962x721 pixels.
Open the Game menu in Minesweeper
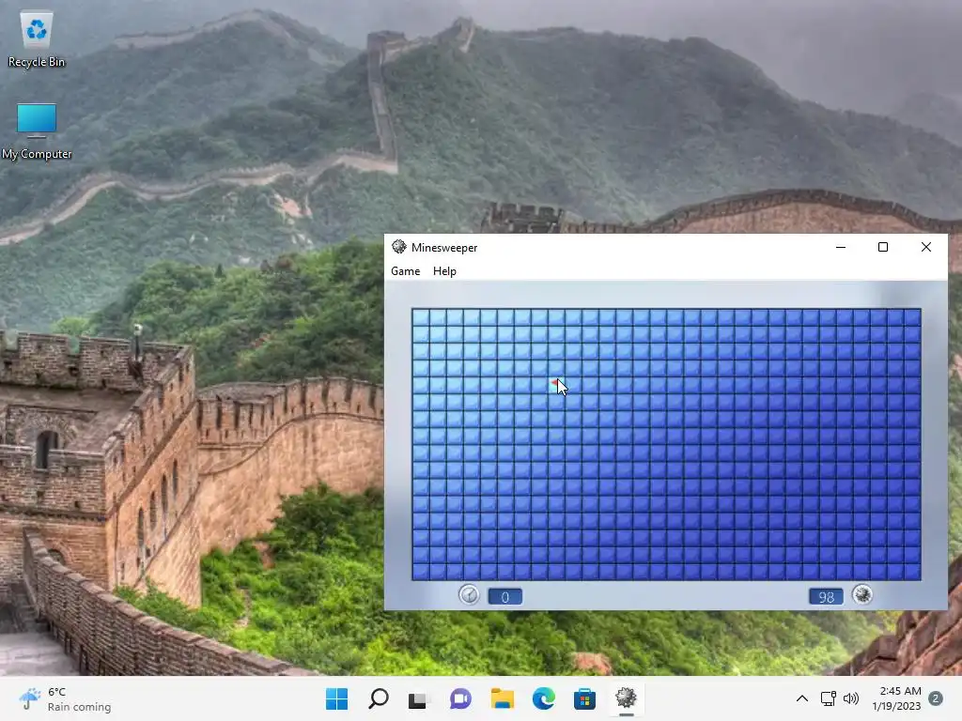click(406, 271)
